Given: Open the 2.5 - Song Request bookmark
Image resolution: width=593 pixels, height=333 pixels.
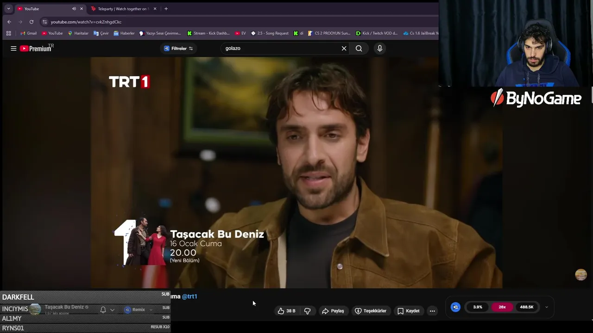Looking at the screenshot, I should 270,33.
